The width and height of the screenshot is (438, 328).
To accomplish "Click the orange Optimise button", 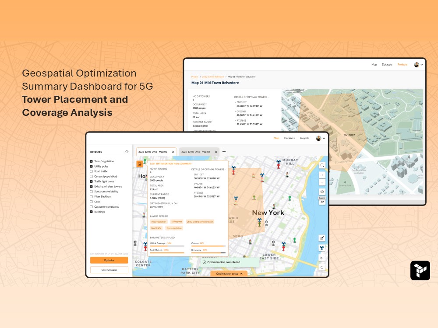I will 109,260.
